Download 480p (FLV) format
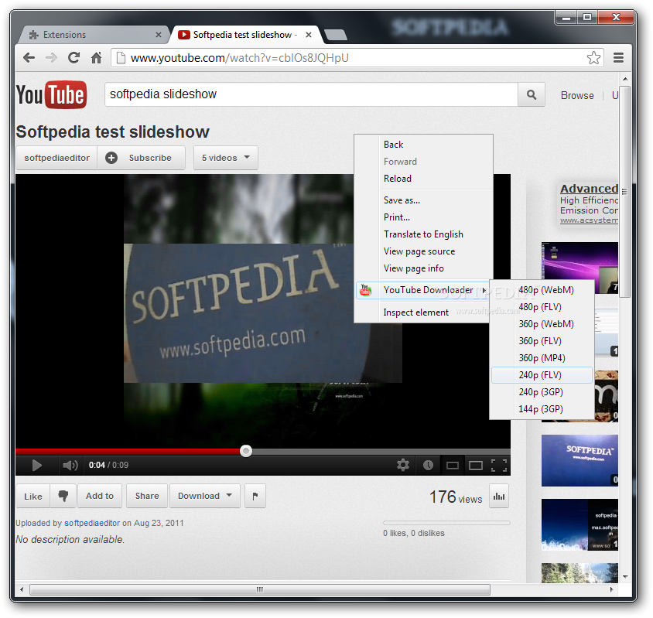The width and height of the screenshot is (653, 618). (542, 307)
